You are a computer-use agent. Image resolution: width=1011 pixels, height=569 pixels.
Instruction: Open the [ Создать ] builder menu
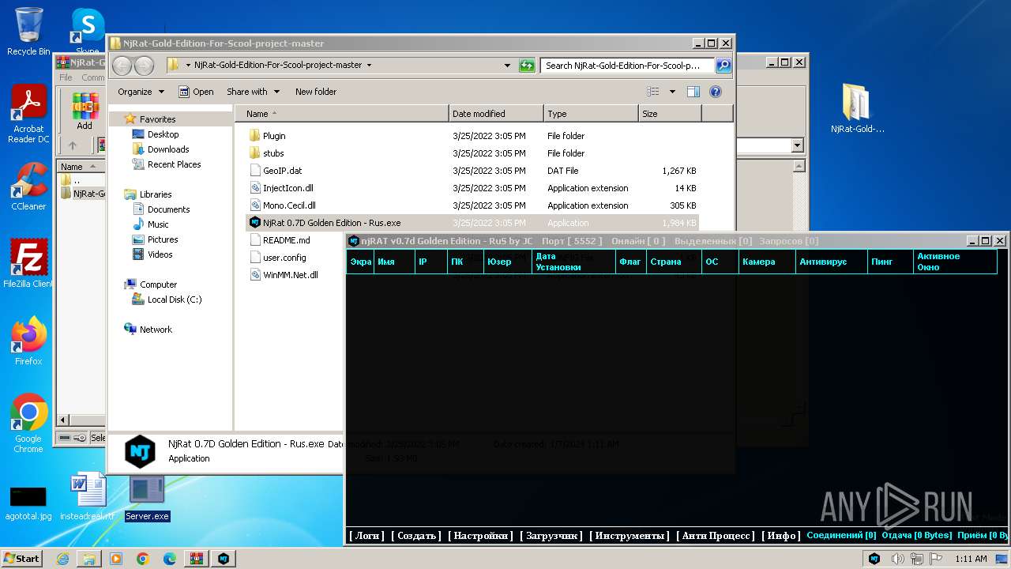coord(416,536)
